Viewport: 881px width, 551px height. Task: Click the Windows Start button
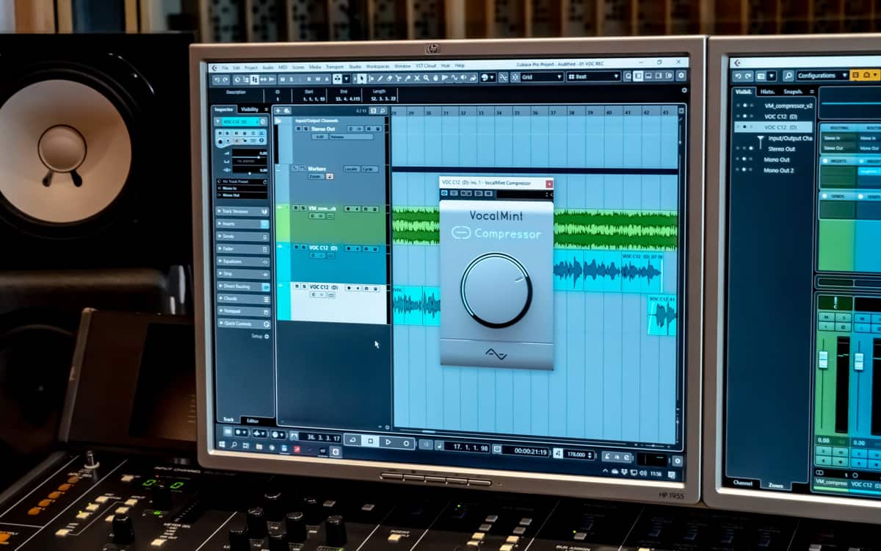(222, 444)
